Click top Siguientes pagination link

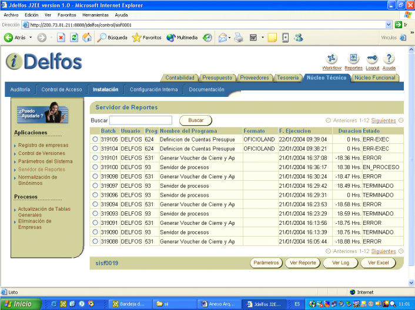point(383,120)
